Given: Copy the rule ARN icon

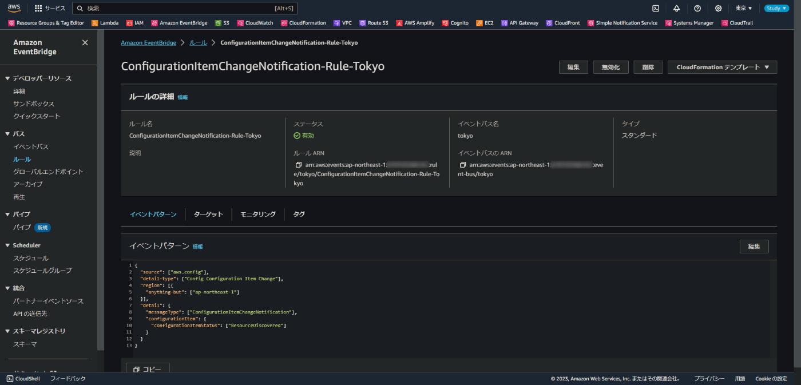Looking at the screenshot, I should point(299,165).
